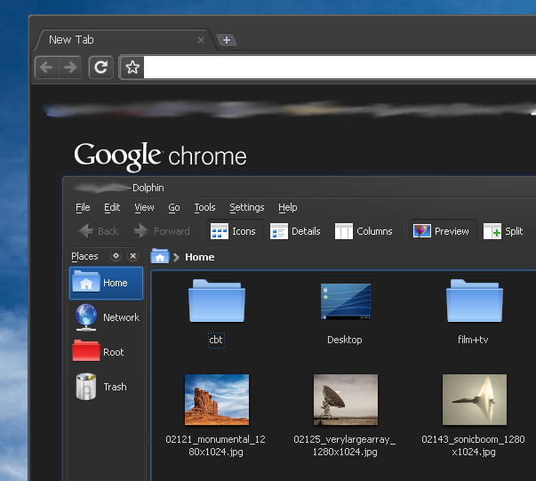536x481 pixels.
Task: Click the Desktop folder name label
Action: point(345,340)
